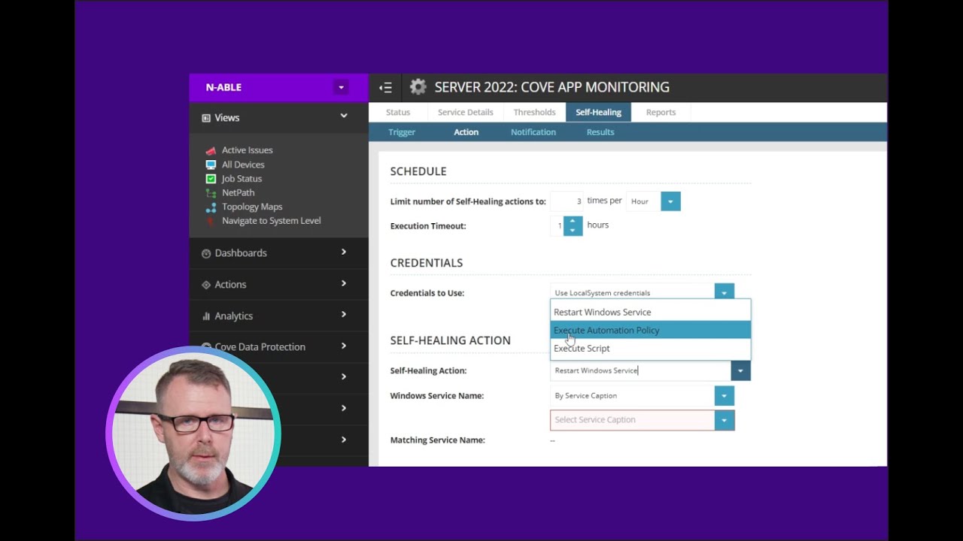Image resolution: width=963 pixels, height=541 pixels.
Task: Open the Select Service Caption dropdown
Action: tap(724, 420)
